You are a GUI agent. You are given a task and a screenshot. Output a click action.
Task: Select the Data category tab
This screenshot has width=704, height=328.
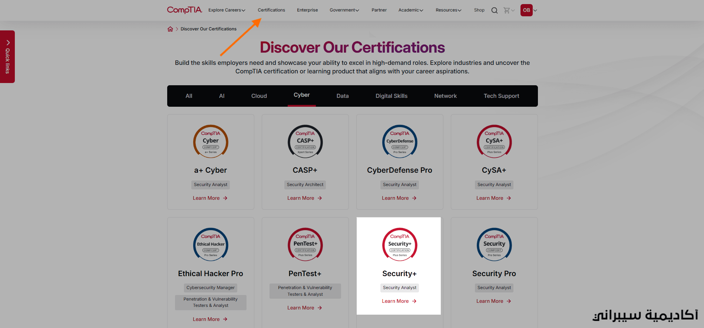tap(343, 96)
